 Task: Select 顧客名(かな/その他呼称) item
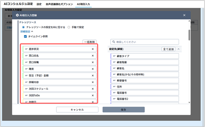coord(145,74)
